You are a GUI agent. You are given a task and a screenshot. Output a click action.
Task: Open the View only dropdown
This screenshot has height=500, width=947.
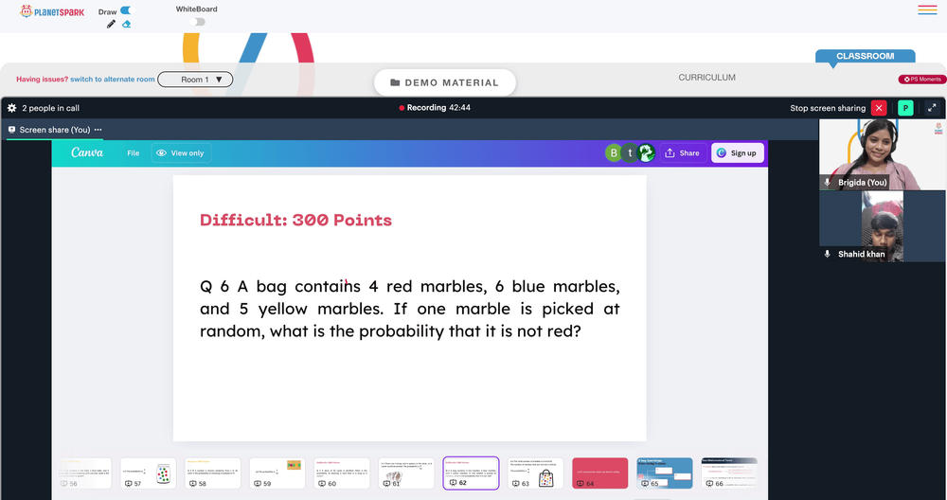pyautogui.click(x=181, y=153)
